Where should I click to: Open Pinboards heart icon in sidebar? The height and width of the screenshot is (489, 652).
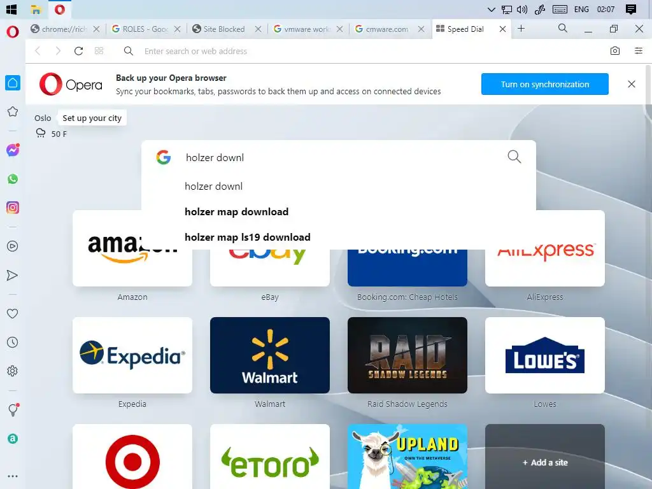[x=13, y=313]
